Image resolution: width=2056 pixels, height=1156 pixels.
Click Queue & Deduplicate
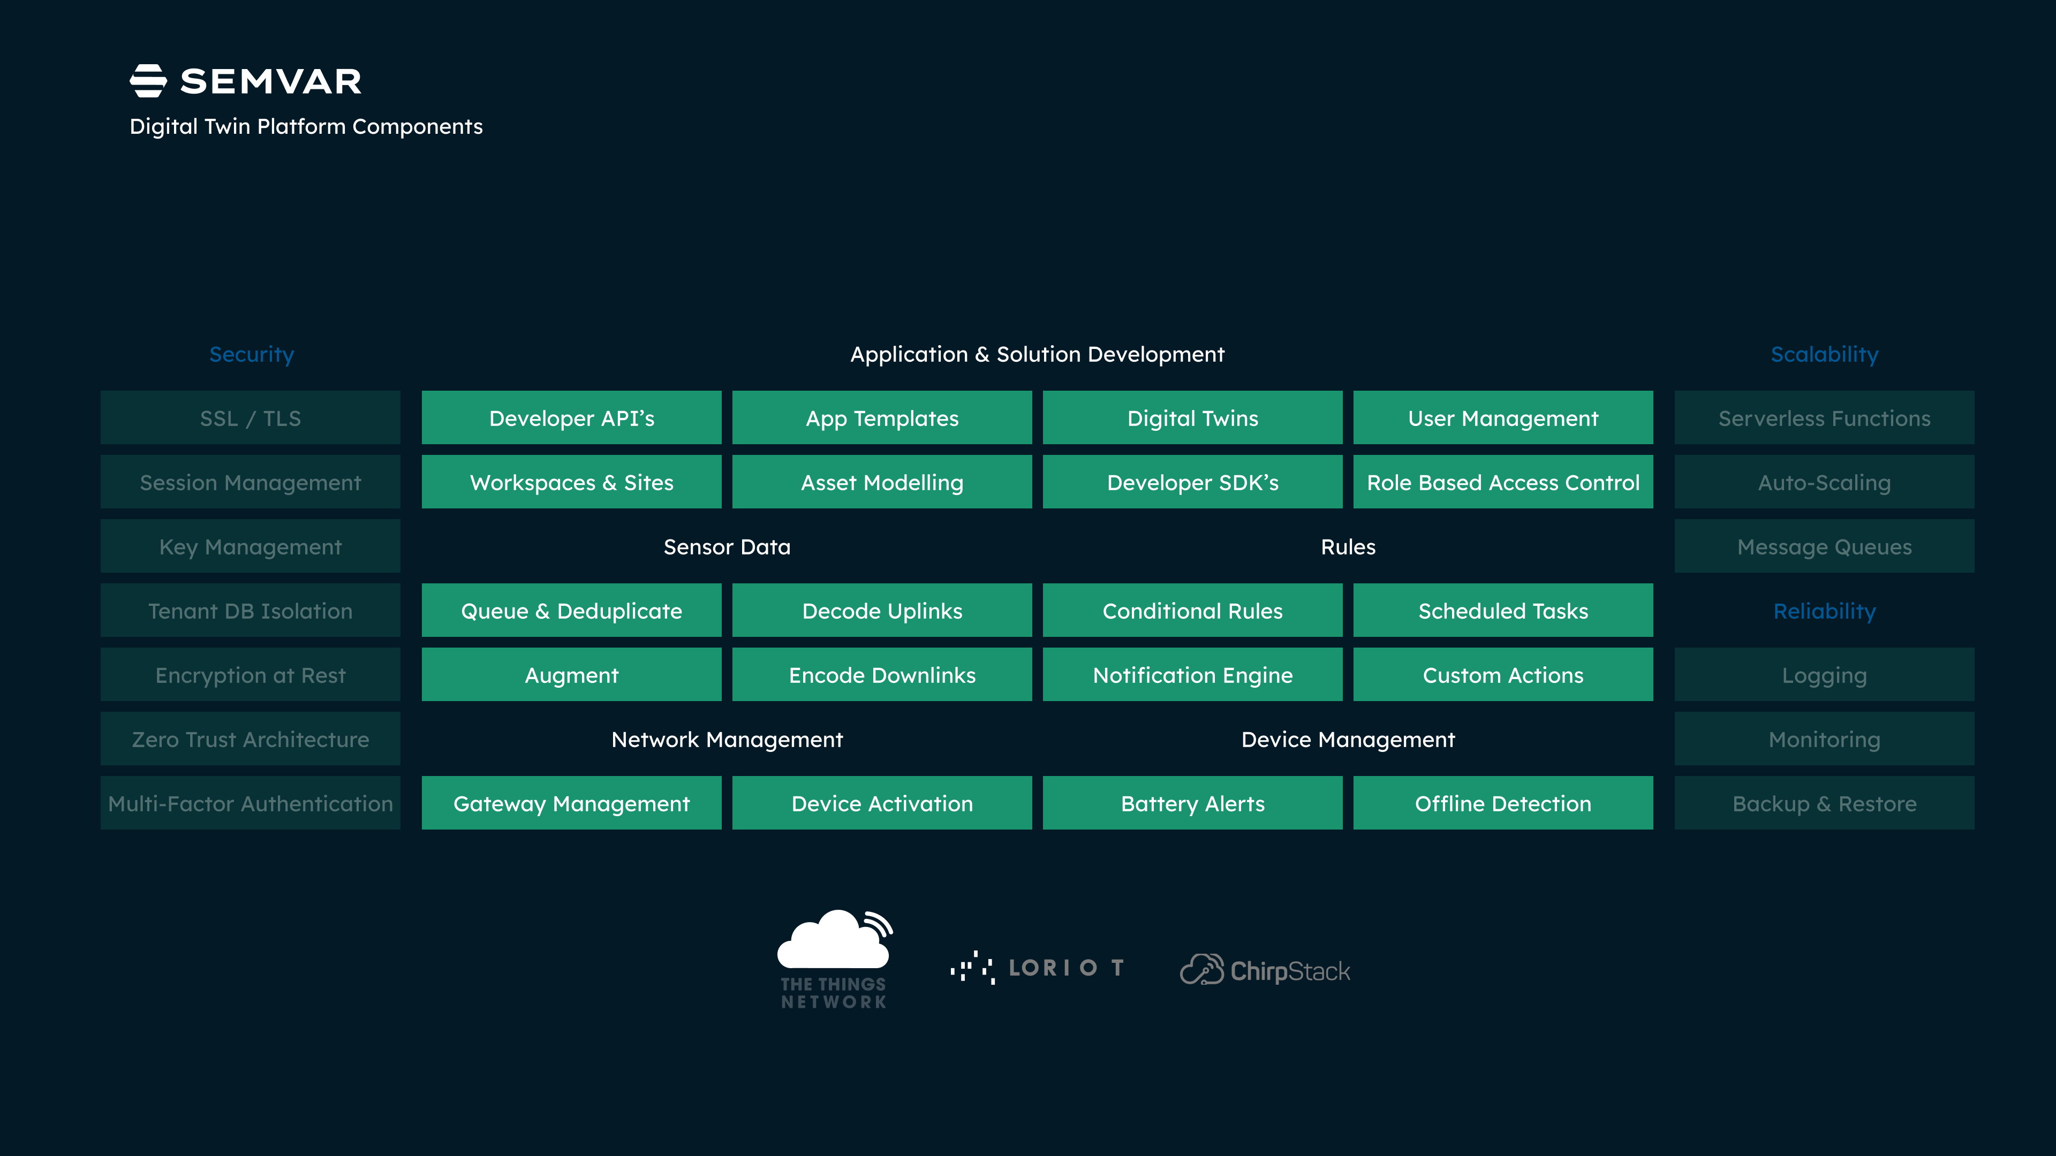[571, 610]
